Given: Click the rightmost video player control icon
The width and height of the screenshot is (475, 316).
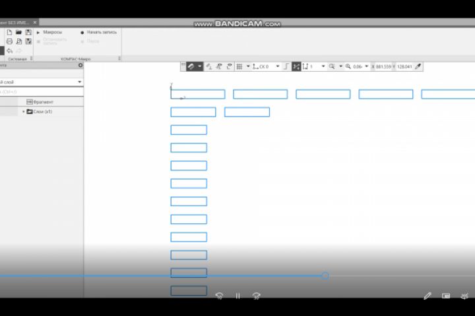Looking at the screenshot, I should point(464,296).
